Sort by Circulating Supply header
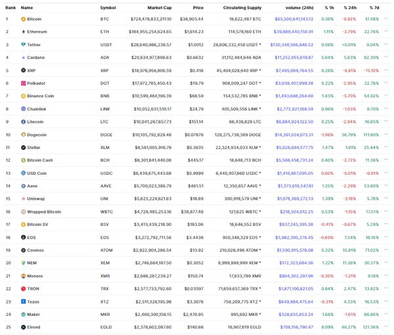 (242, 8)
